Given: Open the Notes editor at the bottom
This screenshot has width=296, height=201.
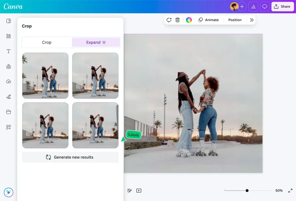Looking at the screenshot, I should click(x=129, y=190).
